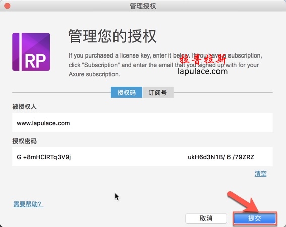Click the divider line left of 授权码 tab
286x227 pixels.
click(x=62, y=92)
